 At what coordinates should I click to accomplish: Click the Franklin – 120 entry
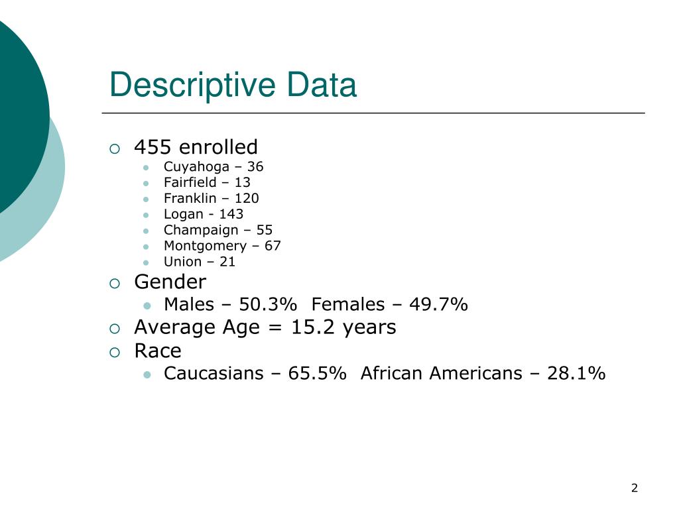point(212,198)
